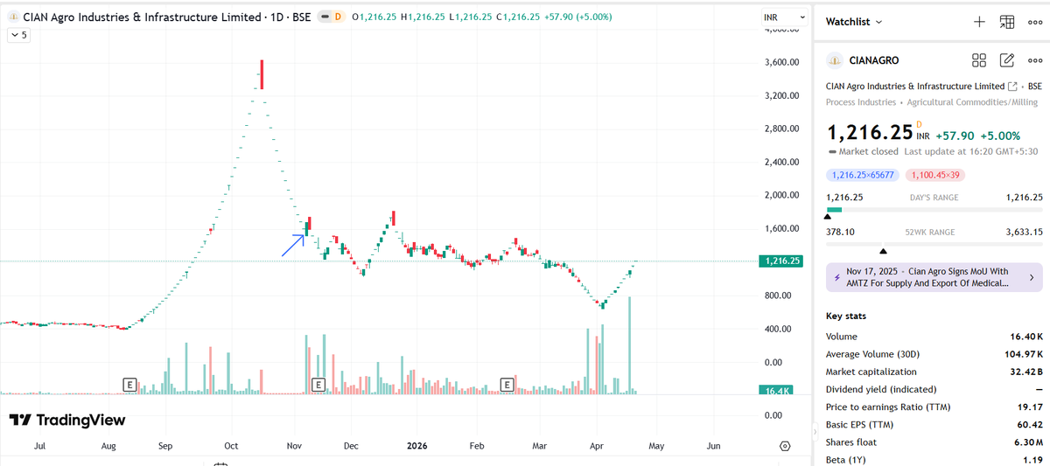Click the CIANAGRO ticker name in the details panel
Image resolution: width=1050 pixels, height=466 pixels.
tap(874, 60)
